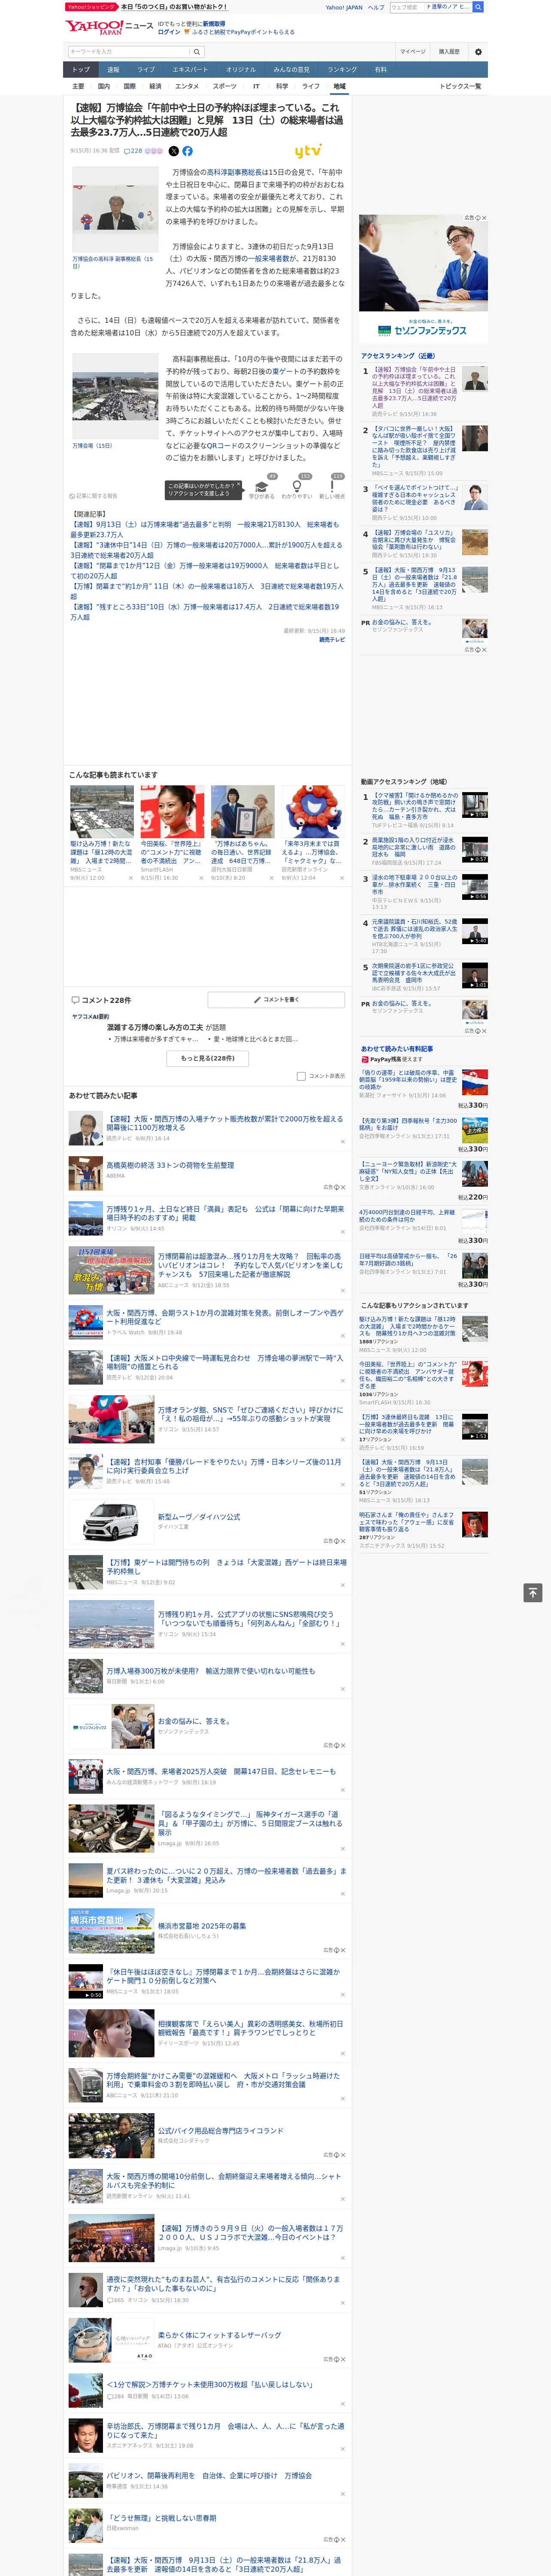Image resolution: width=551 pixels, height=2576 pixels.
Task: Open the 新規取得 ID link
Action: pyautogui.click(x=214, y=23)
